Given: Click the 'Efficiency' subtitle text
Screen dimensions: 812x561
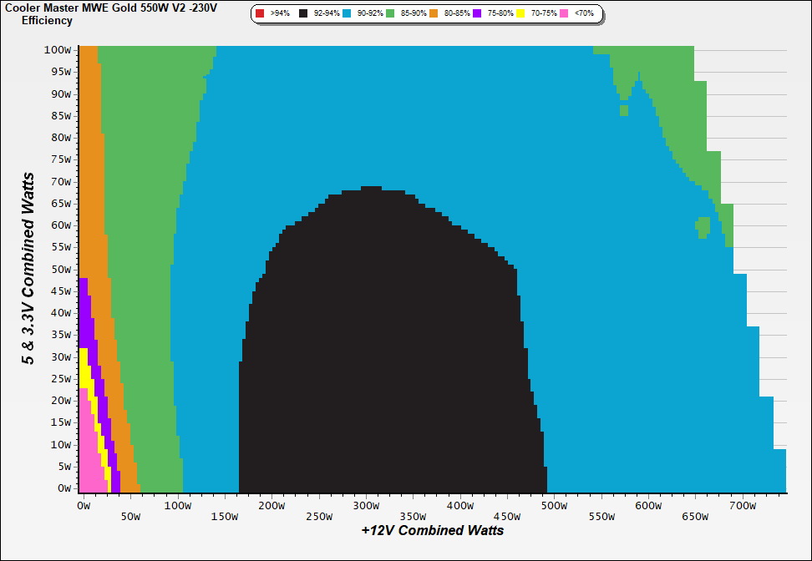Looking at the screenshot, I should [x=47, y=21].
